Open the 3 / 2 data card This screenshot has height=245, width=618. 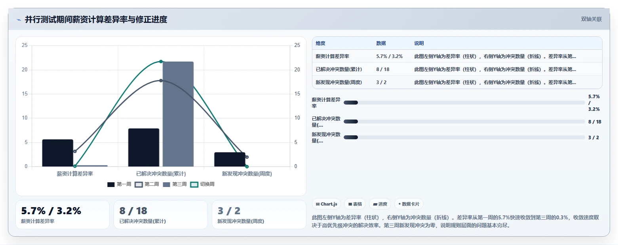[x=259, y=215]
